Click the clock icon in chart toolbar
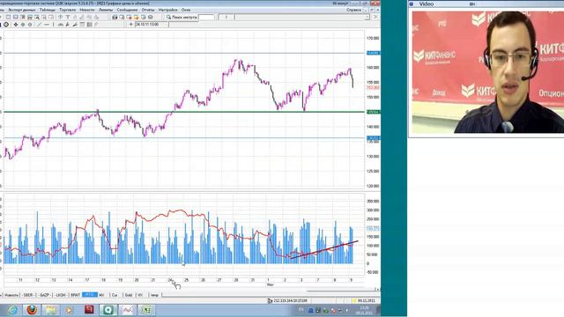The image size is (564, 317). click(6, 25)
